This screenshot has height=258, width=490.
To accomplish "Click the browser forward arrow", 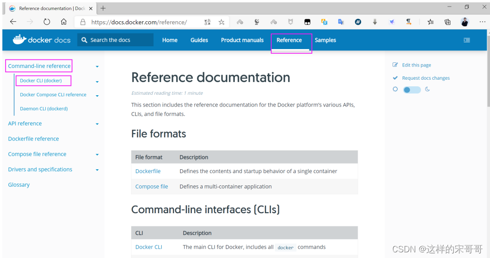I will 30,22.
